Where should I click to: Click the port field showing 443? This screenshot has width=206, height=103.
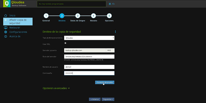click(x=110, y=50)
